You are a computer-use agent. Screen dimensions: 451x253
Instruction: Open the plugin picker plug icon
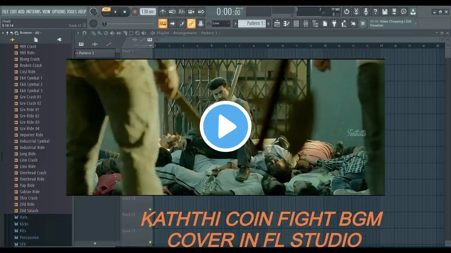pos(334,24)
